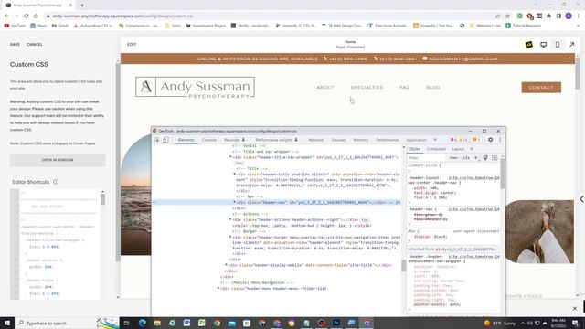Image resolution: width=585 pixels, height=329 pixels.
Task: Click the browser address bar
Action: [269, 16]
